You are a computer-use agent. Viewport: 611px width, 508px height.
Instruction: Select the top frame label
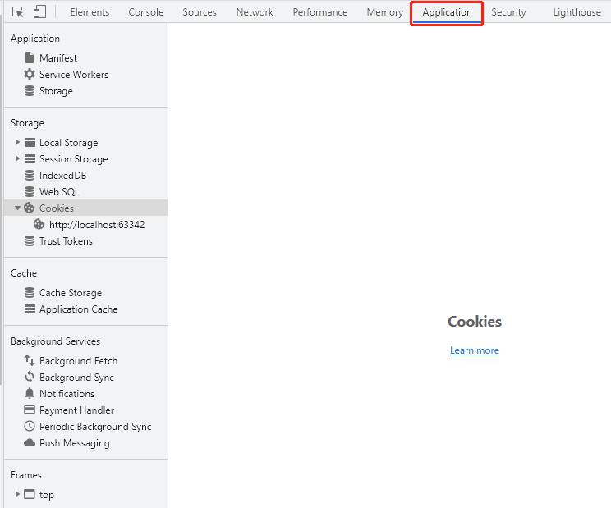point(47,495)
